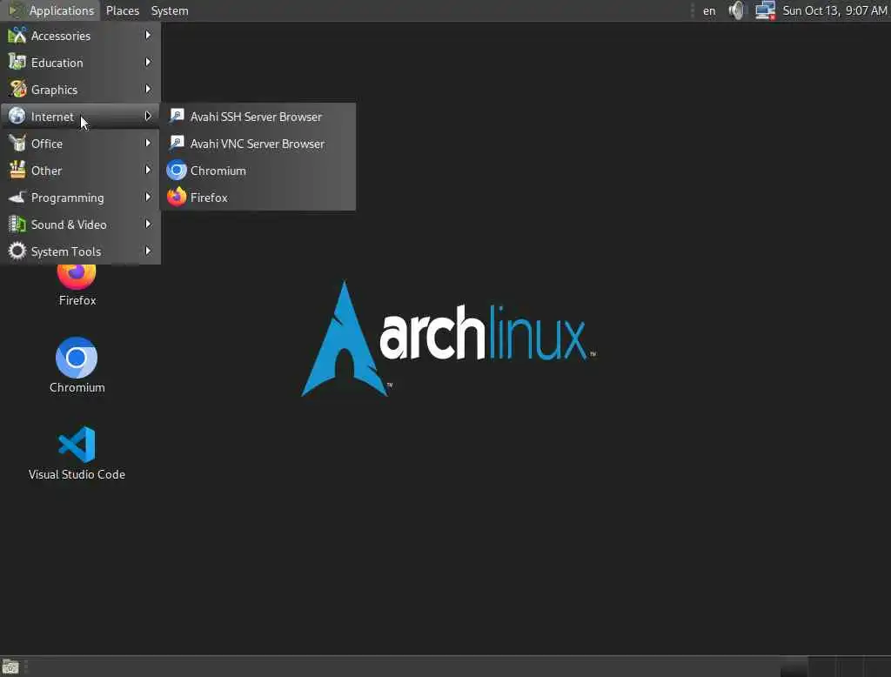The height and width of the screenshot is (677, 891).
Task: Select the Other menu label
Action: 46,171
